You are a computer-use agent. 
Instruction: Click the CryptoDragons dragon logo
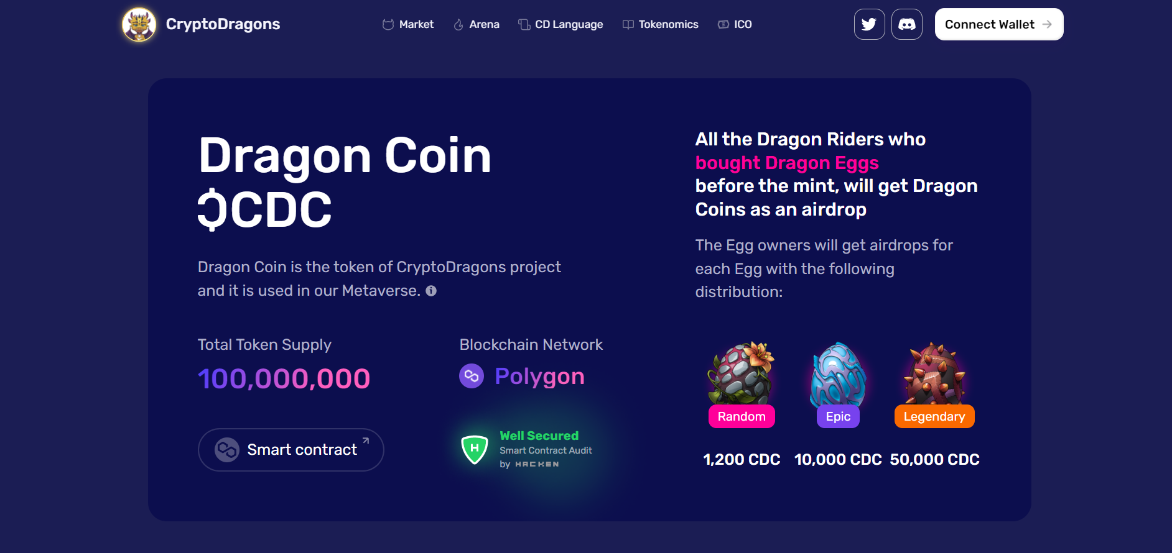[139, 25]
